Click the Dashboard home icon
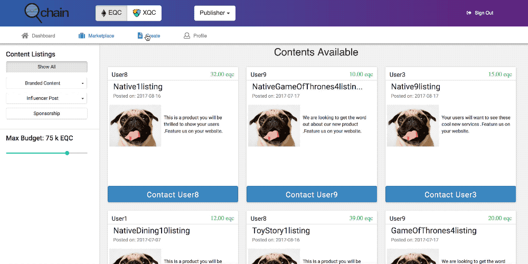Viewport: 528px width, 264px height. click(x=25, y=36)
